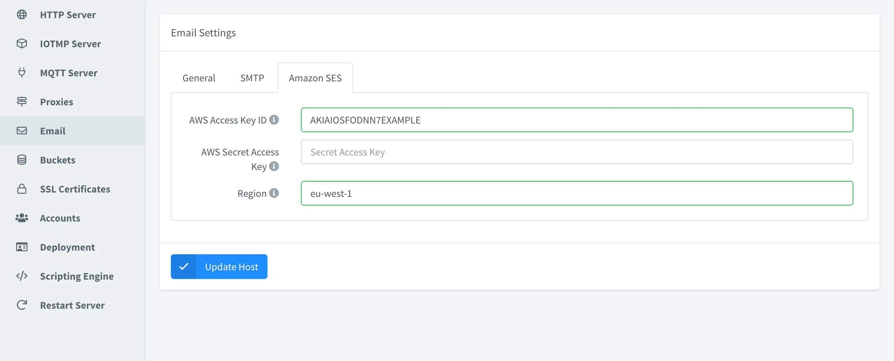Screen dimensions: 894x361
Task: Open the Accounts page
Action: pyautogui.click(x=73, y=218)
